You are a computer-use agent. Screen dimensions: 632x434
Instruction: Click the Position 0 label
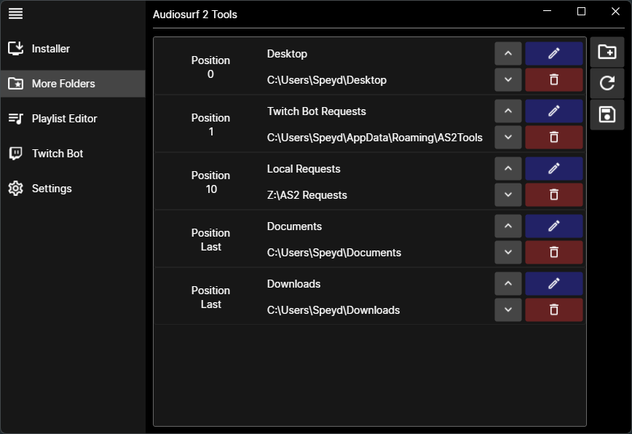tap(210, 67)
